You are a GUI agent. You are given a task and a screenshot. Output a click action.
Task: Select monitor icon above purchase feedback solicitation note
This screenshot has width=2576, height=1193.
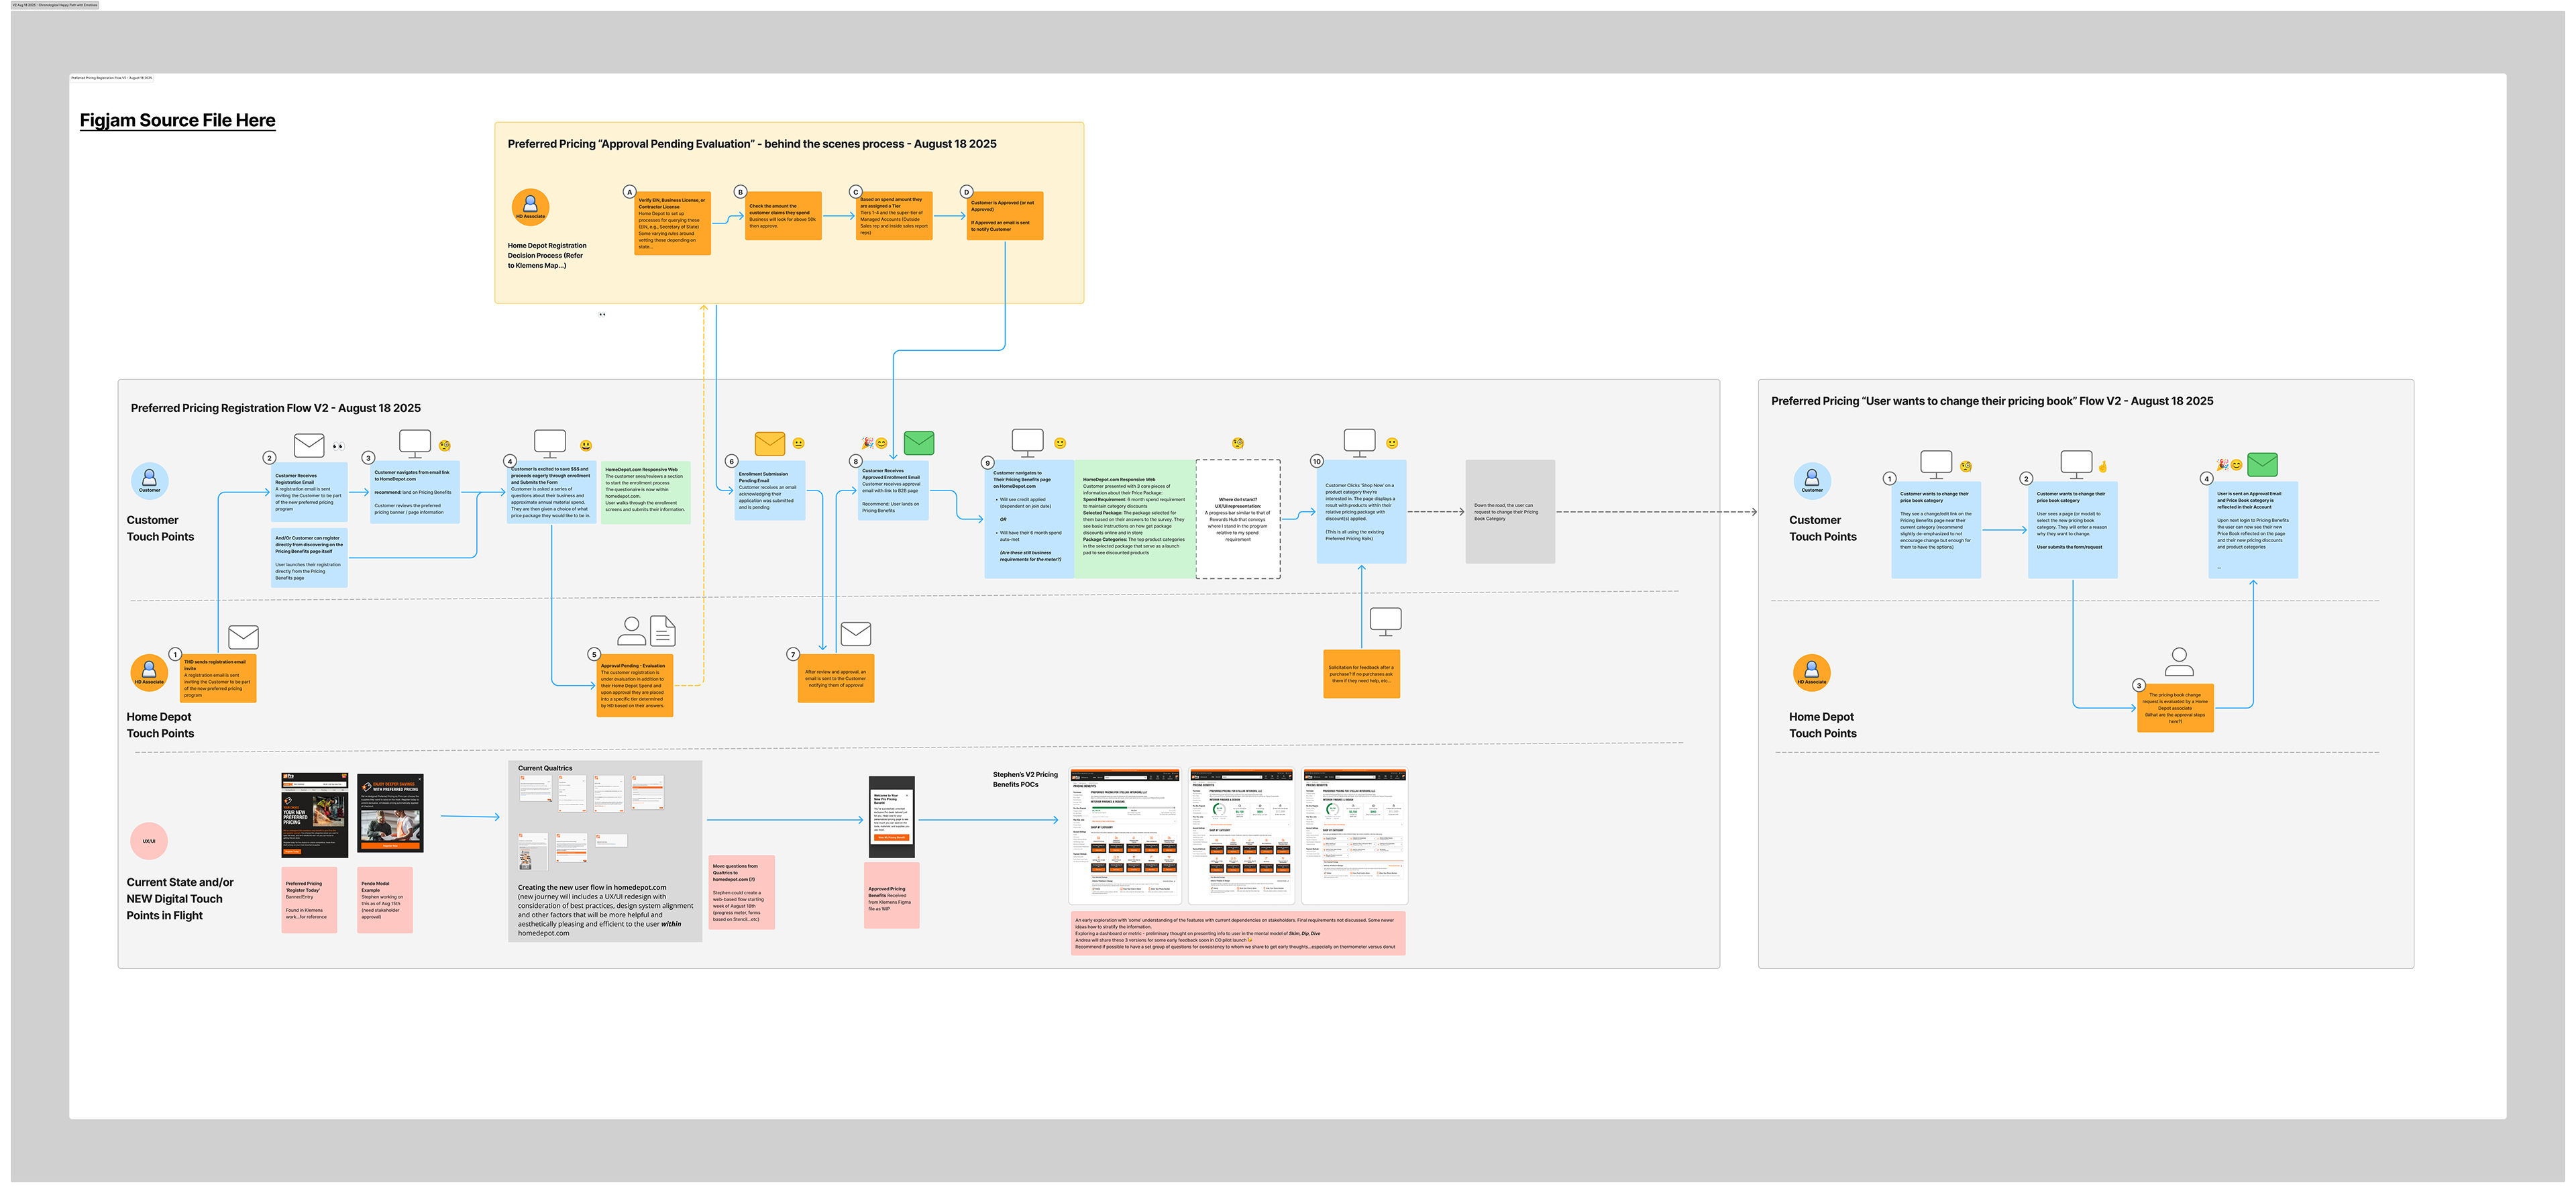1385,621
